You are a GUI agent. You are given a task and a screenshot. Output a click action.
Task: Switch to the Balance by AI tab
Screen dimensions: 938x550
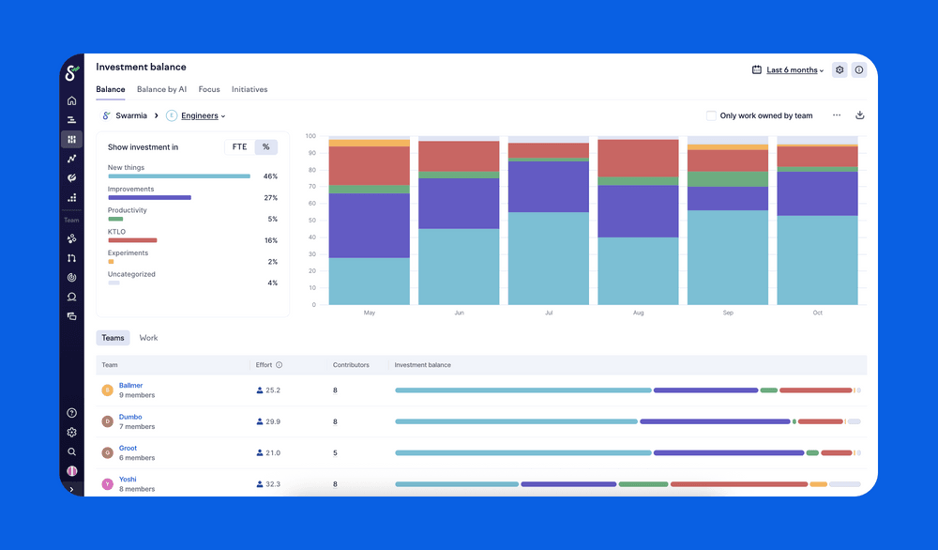point(161,90)
